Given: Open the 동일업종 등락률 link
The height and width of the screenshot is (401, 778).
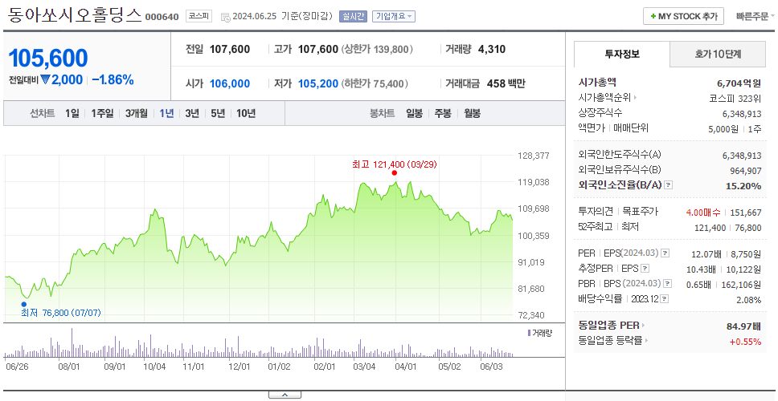Looking at the screenshot, I should 610,341.
